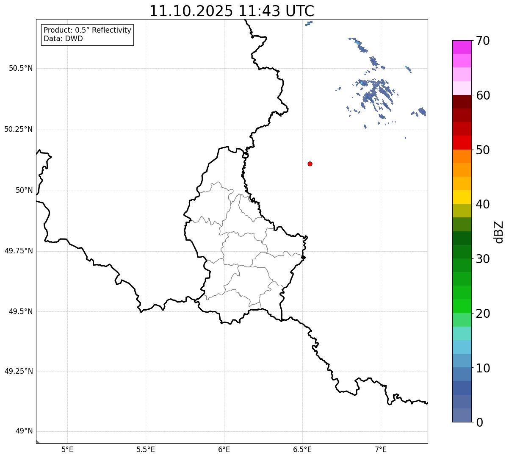Click the top magenta colorbar swatch
This screenshot has width=509, height=458.
(x=462, y=47)
